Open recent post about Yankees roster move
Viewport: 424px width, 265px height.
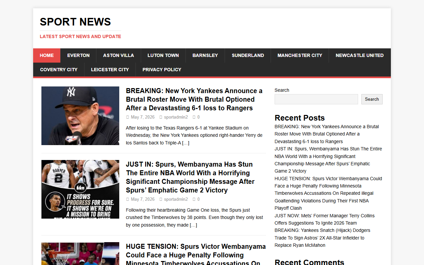coord(327,134)
